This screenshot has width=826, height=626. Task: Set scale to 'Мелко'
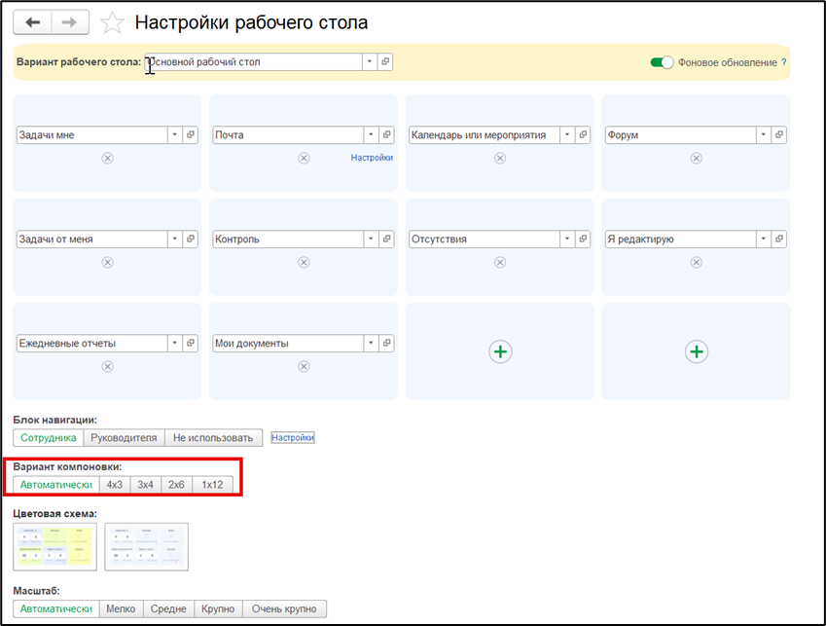tap(122, 608)
